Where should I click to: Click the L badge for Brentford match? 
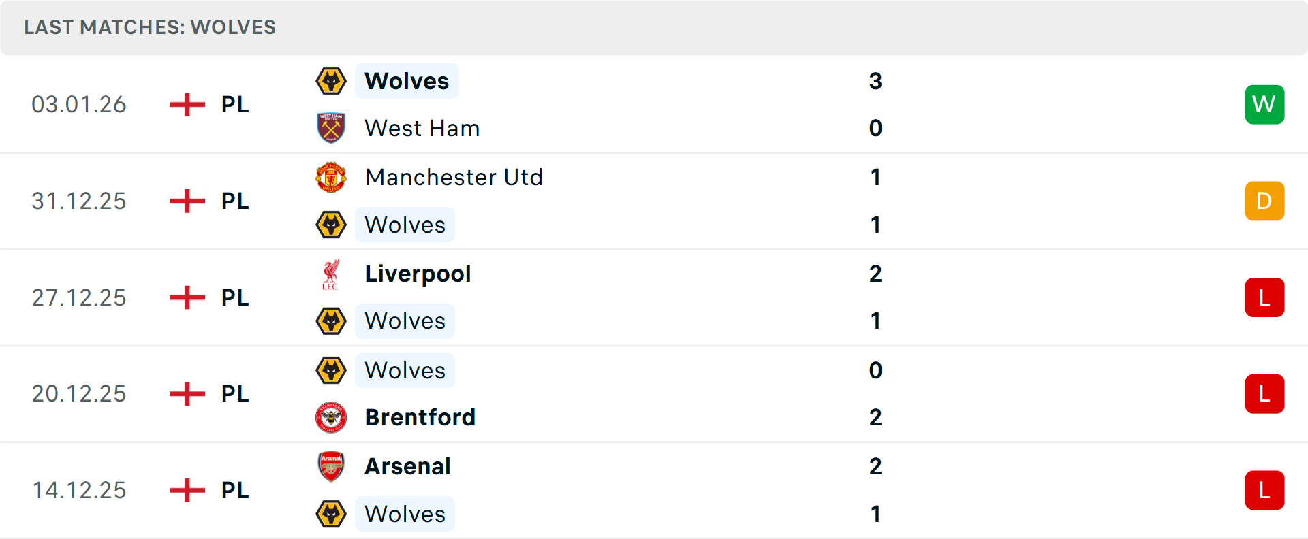[1264, 393]
